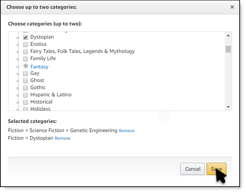Click the Fantasy category link
The height and width of the screenshot is (193, 246).
(x=39, y=67)
